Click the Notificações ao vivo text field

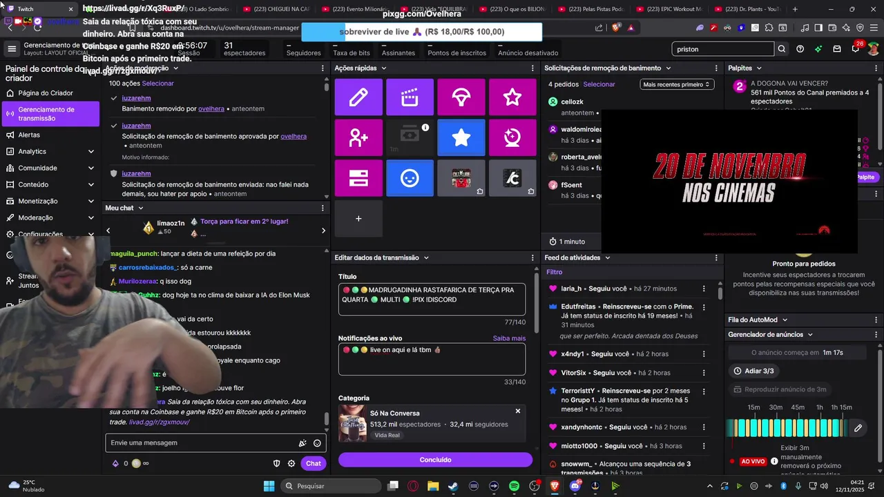(432, 359)
